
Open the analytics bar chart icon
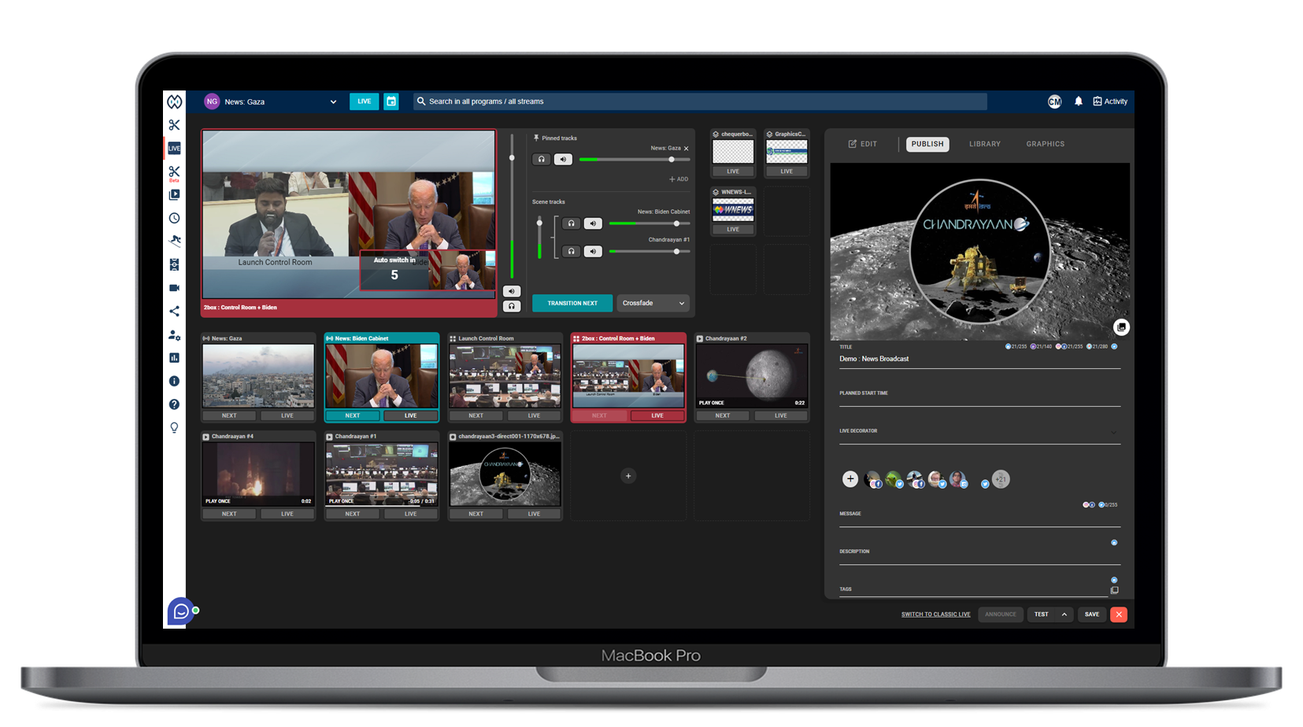(174, 358)
